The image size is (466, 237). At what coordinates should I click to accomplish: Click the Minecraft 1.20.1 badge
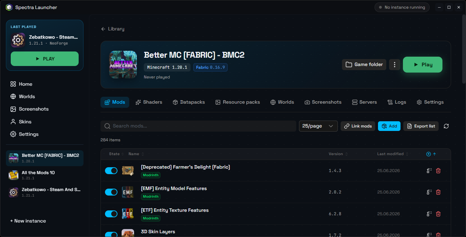pyautogui.click(x=167, y=67)
